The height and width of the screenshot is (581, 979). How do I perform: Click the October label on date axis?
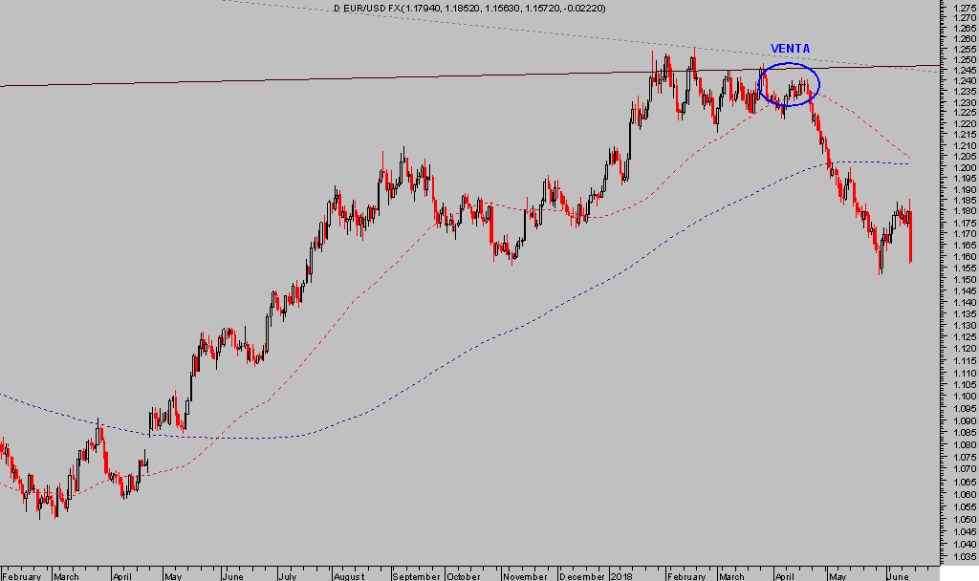tap(464, 576)
